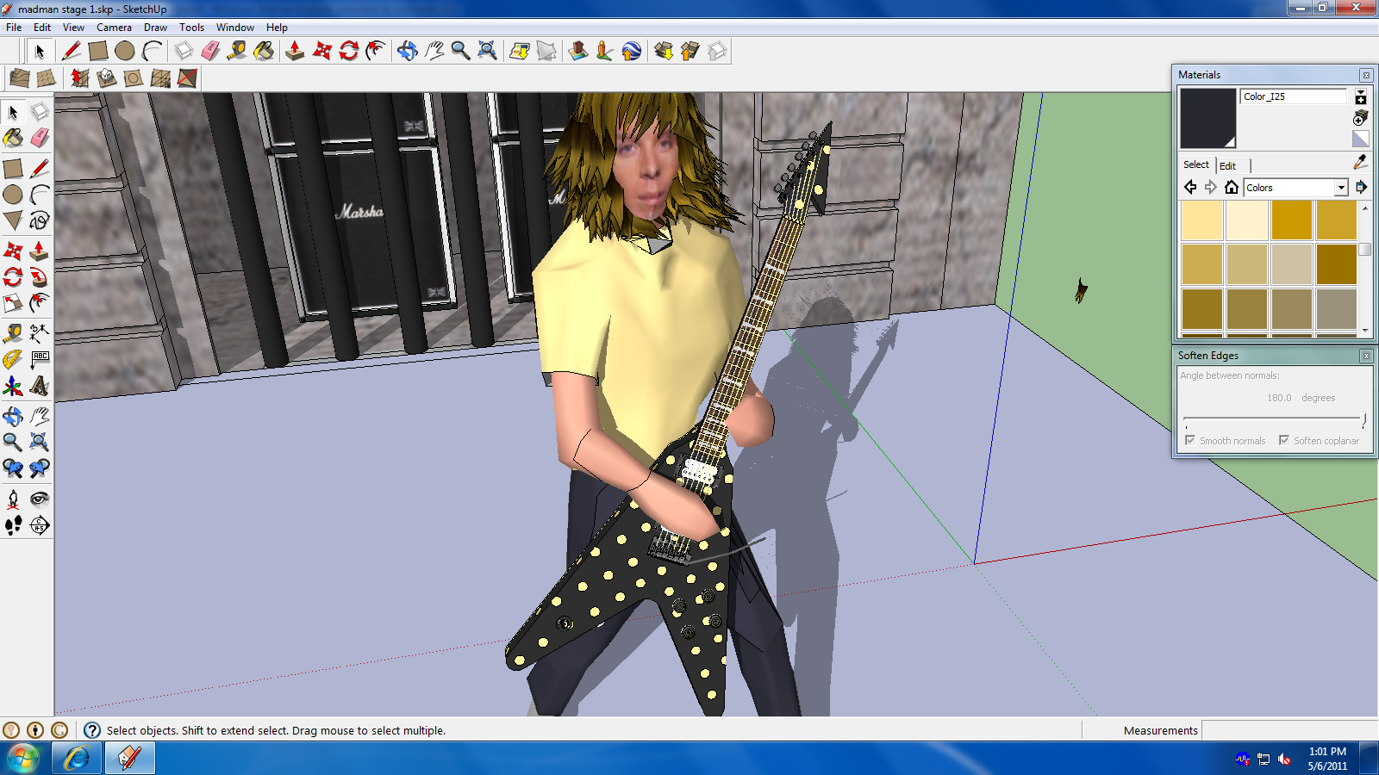Image resolution: width=1379 pixels, height=775 pixels.
Task: Toggle the Soften coplanar checkbox
Action: coord(1284,440)
